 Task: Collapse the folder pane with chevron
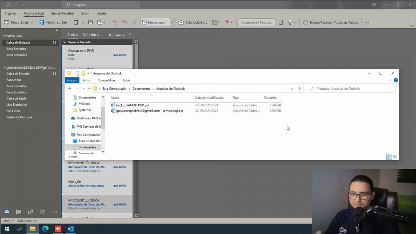(x=57, y=30)
